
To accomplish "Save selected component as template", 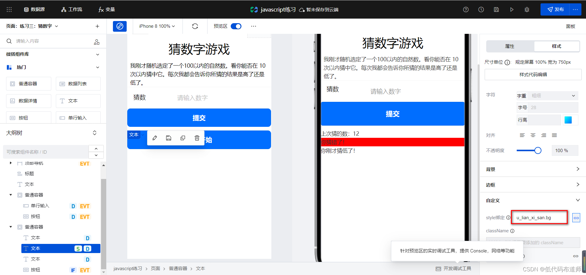I will 168,138.
